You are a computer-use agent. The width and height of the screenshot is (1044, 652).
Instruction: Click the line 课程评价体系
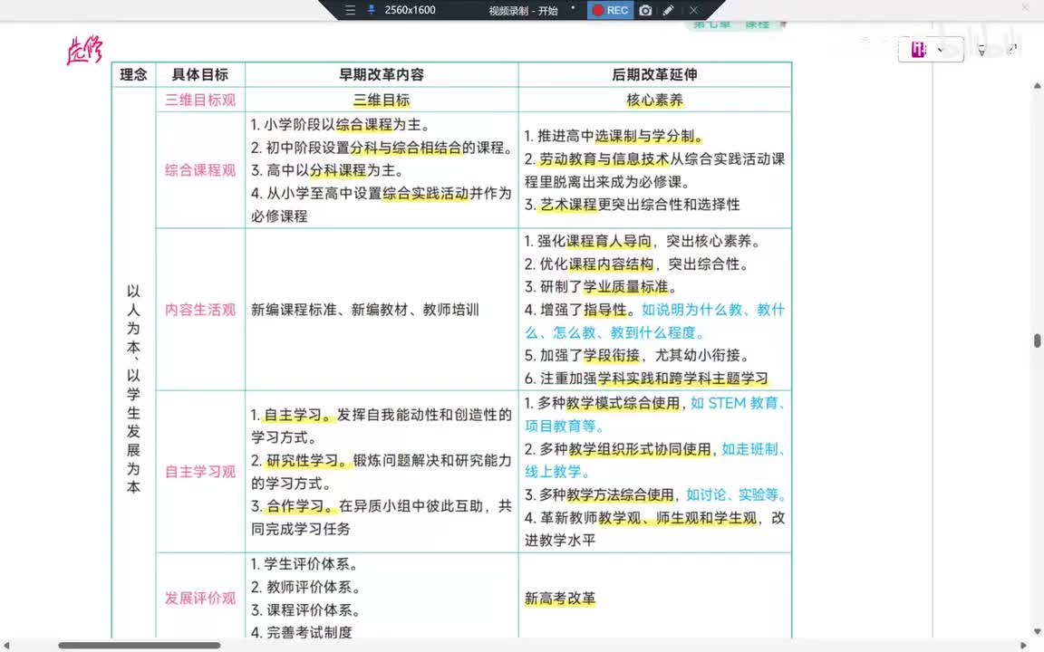[x=306, y=610]
